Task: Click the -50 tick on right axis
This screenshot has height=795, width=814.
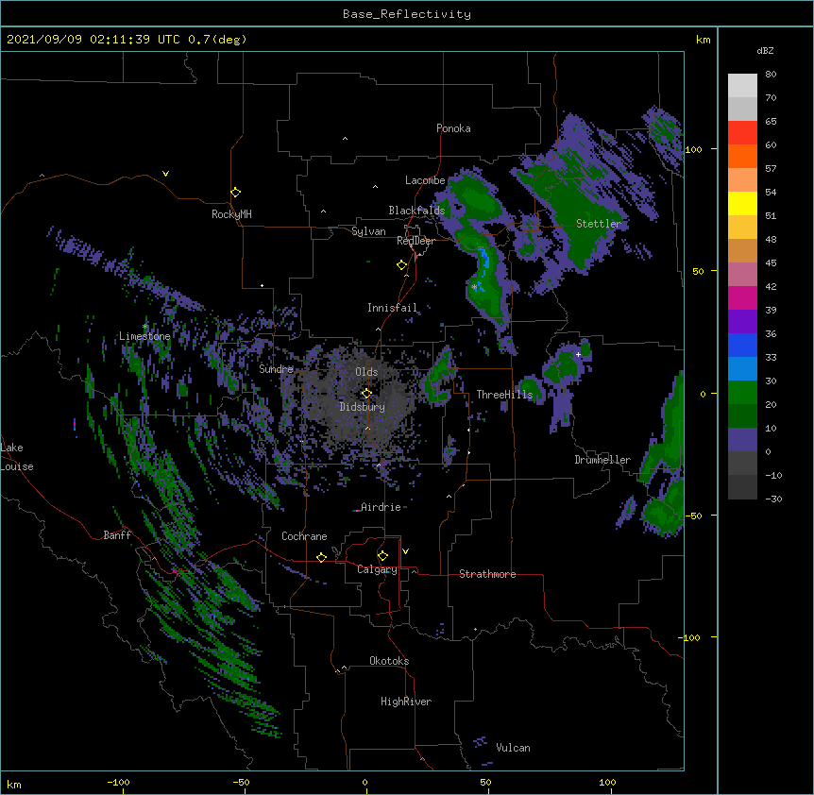Action: point(693,516)
